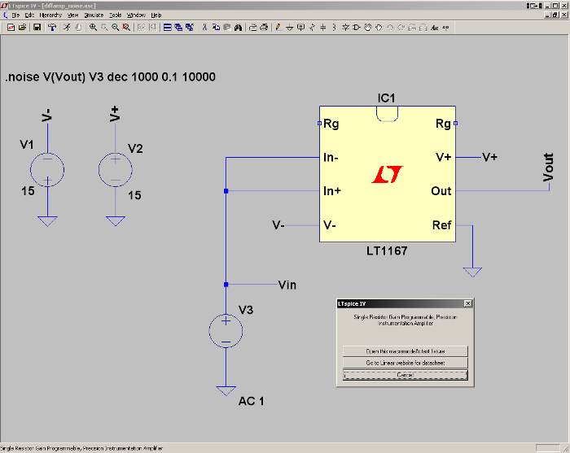The height and width of the screenshot is (453, 570).
Task: Click the Print icon
Action: click(253, 28)
